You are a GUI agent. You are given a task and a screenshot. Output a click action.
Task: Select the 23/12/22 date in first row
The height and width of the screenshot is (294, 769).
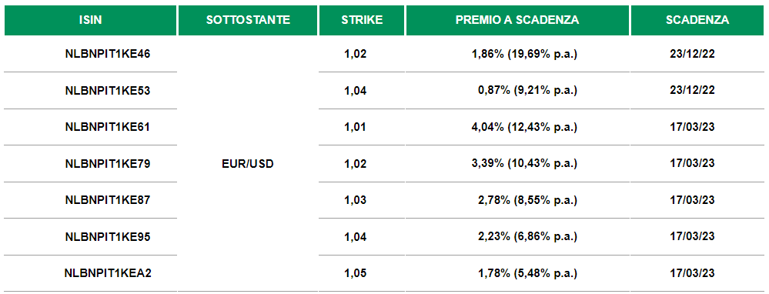[692, 54]
